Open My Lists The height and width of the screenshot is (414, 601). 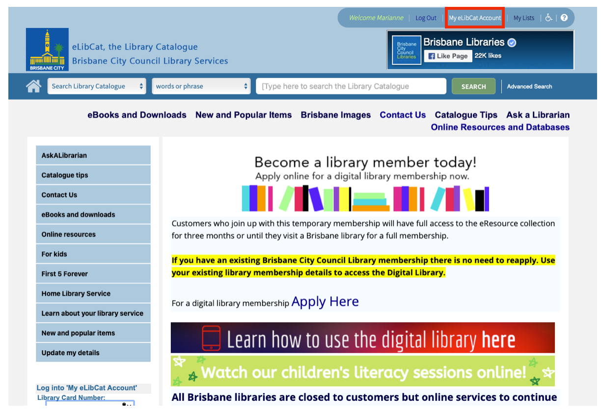[x=524, y=18]
